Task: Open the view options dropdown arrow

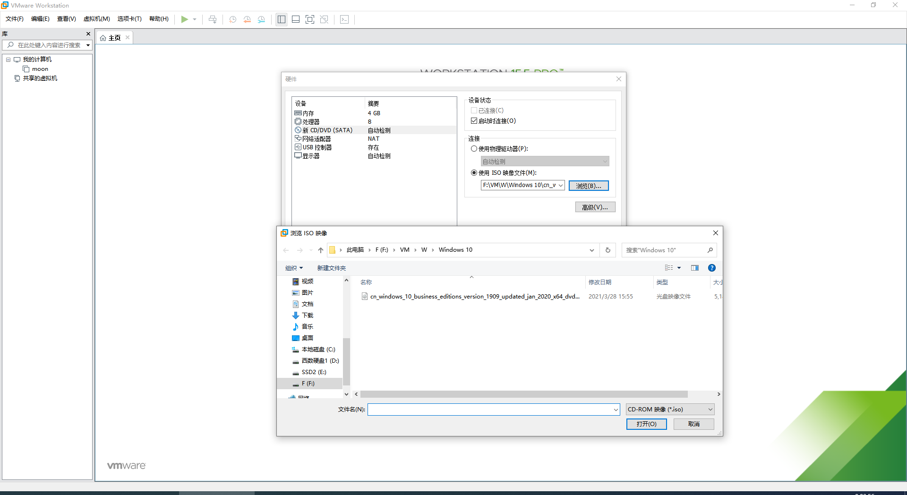Action: 679,268
